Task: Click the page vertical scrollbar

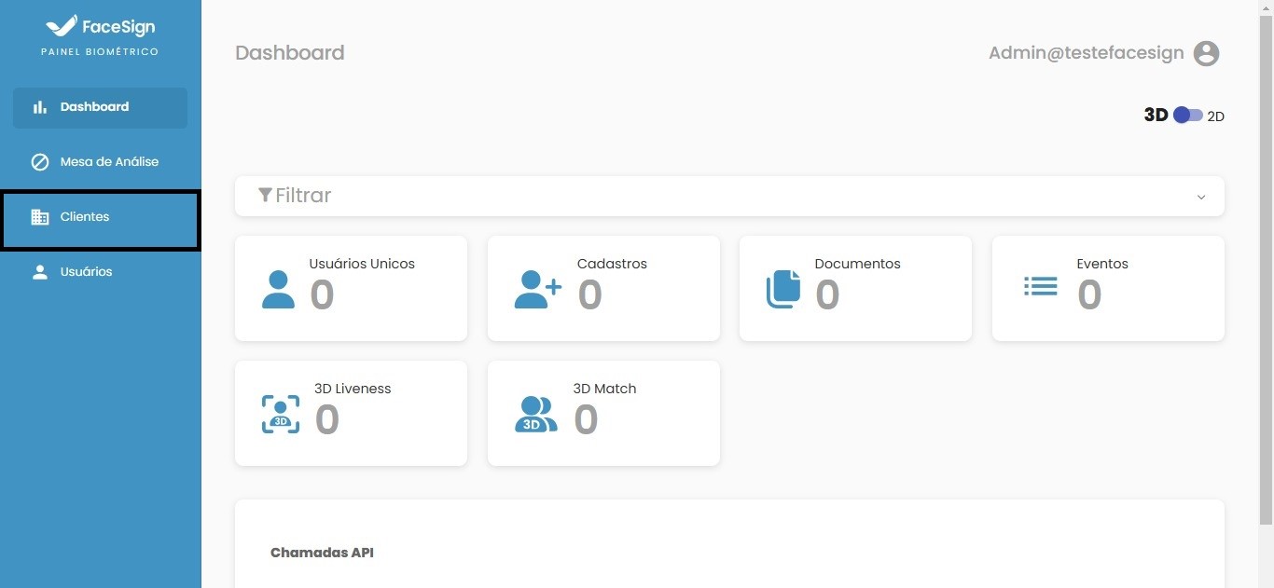Action: coord(1266,261)
